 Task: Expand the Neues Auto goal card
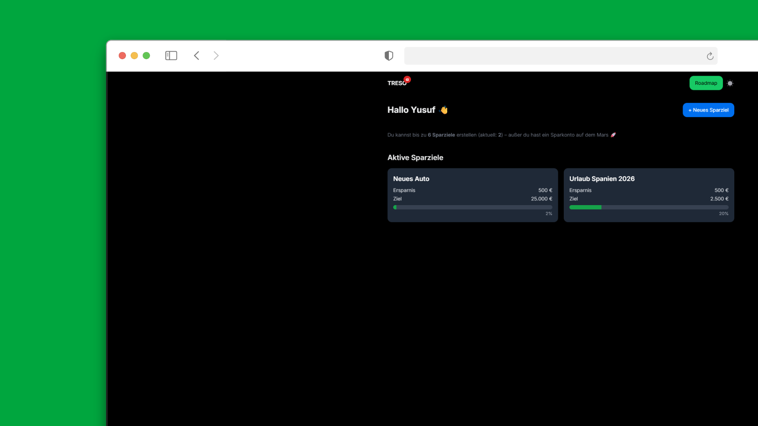[x=472, y=195]
